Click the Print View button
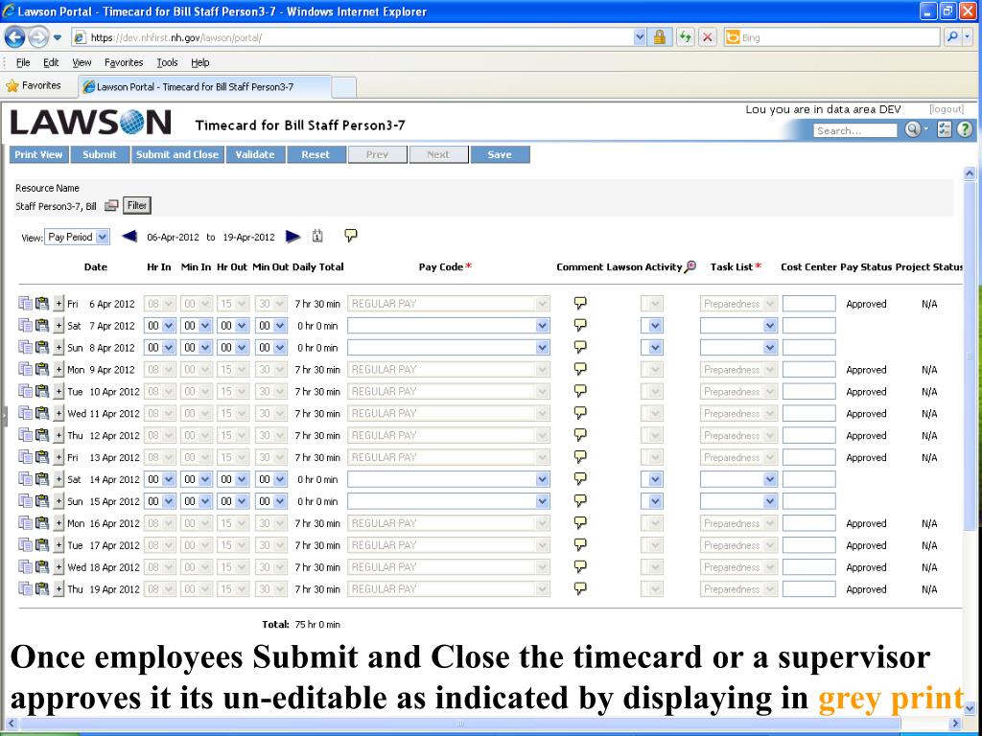 coord(38,154)
